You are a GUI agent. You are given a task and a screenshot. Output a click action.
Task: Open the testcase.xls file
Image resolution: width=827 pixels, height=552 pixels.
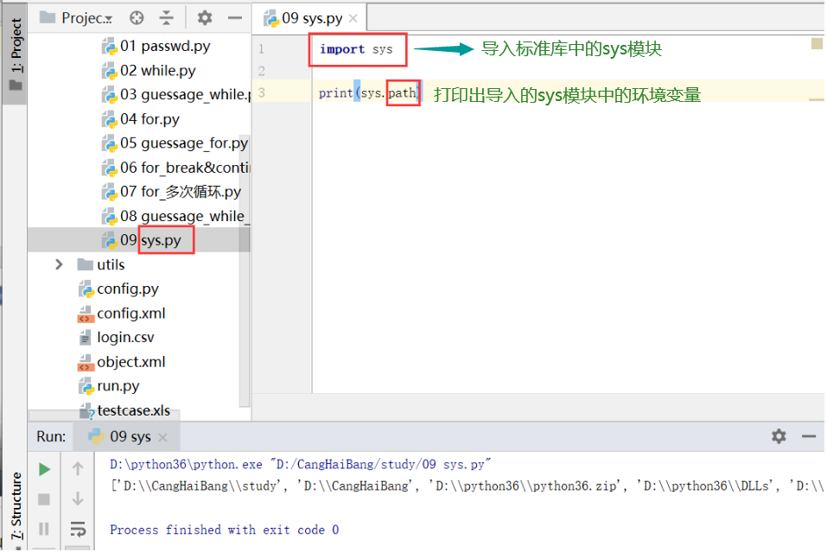tap(129, 409)
